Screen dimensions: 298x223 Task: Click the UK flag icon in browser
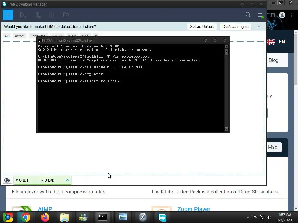coord(271,42)
